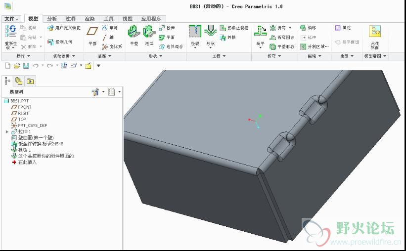Select the Axis (轴) datum tool

click(x=108, y=37)
